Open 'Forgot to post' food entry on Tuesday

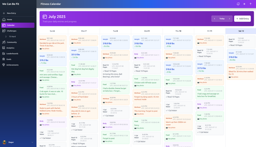click(x=115, y=137)
